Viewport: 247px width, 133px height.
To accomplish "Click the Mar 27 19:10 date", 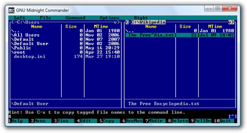I will tap(102, 56).
